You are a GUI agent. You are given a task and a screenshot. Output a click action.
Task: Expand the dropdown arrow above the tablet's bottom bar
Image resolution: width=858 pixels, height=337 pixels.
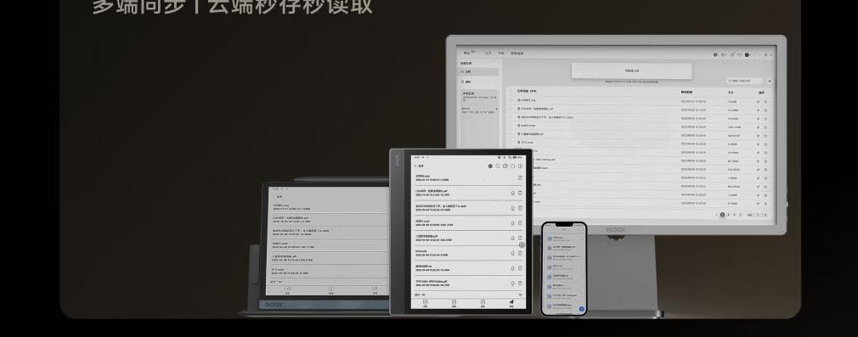tap(521, 295)
